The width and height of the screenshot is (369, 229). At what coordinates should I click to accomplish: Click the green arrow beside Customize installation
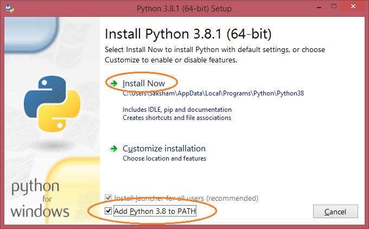tap(114, 149)
